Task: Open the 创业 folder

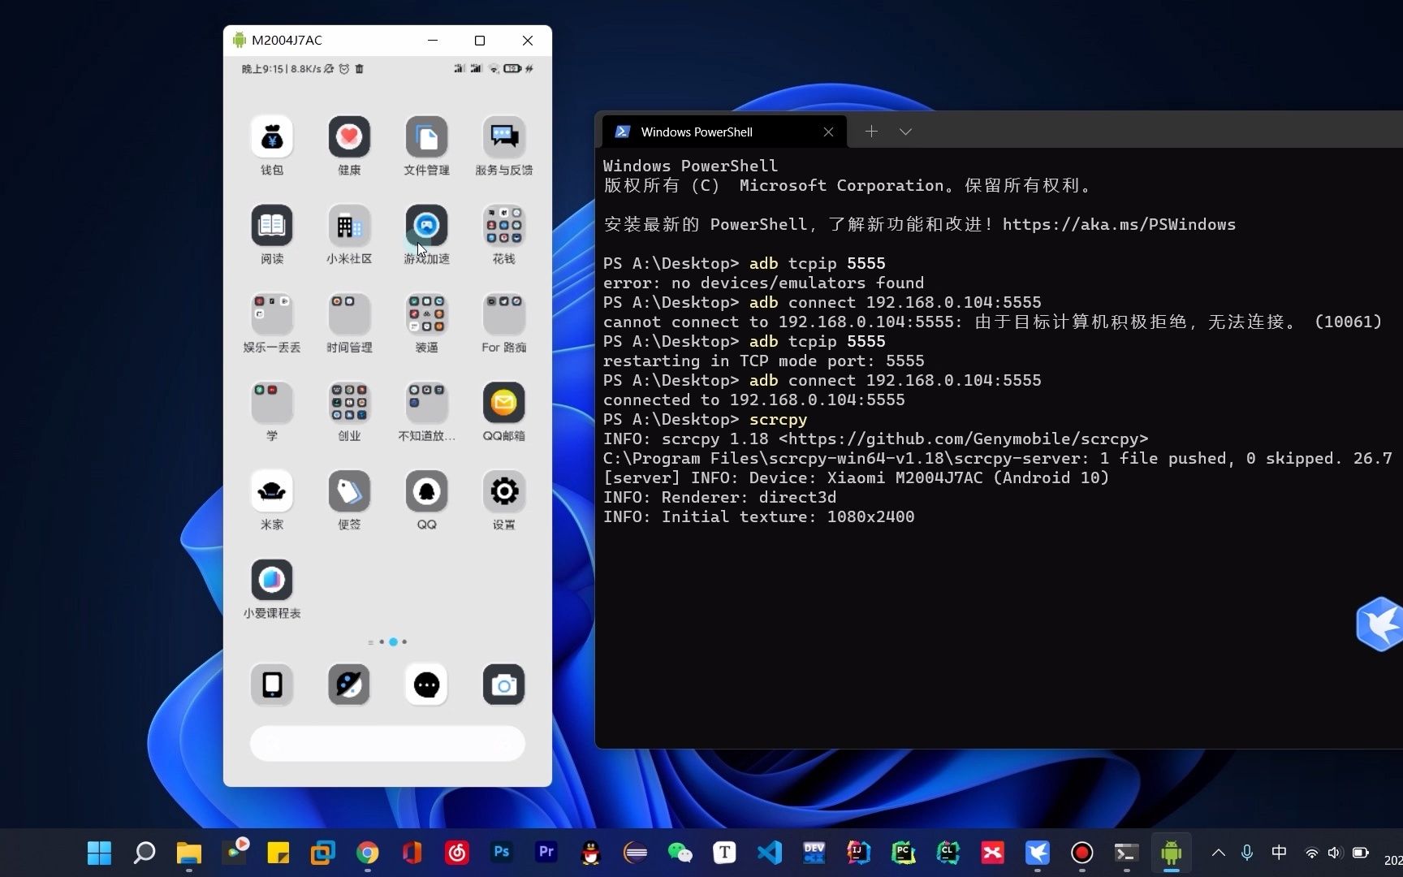Action: tap(349, 403)
